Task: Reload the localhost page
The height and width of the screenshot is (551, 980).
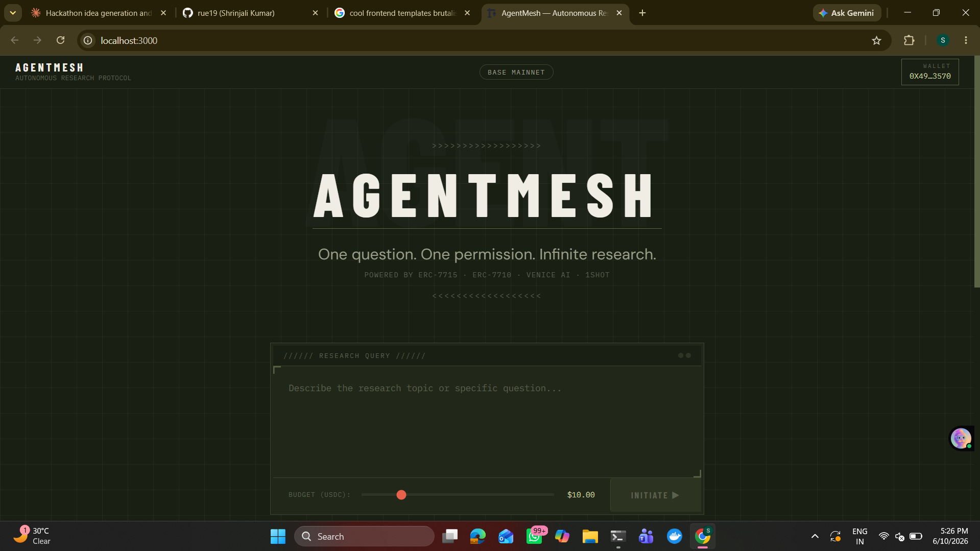Action: tap(60, 40)
